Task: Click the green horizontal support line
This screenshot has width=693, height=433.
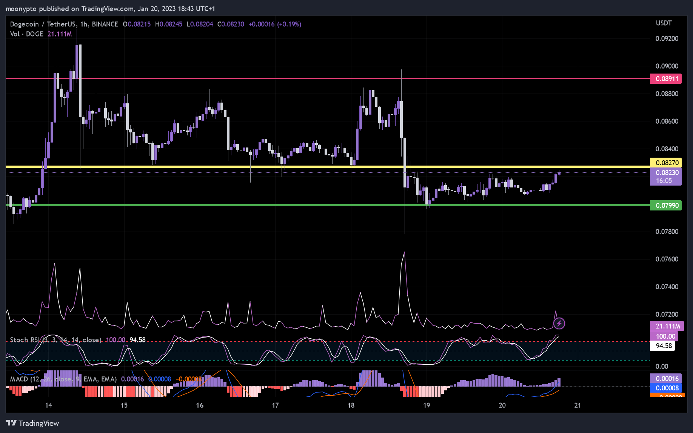Action: tap(328, 205)
